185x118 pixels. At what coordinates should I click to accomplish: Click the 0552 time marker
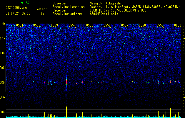(37, 25)
